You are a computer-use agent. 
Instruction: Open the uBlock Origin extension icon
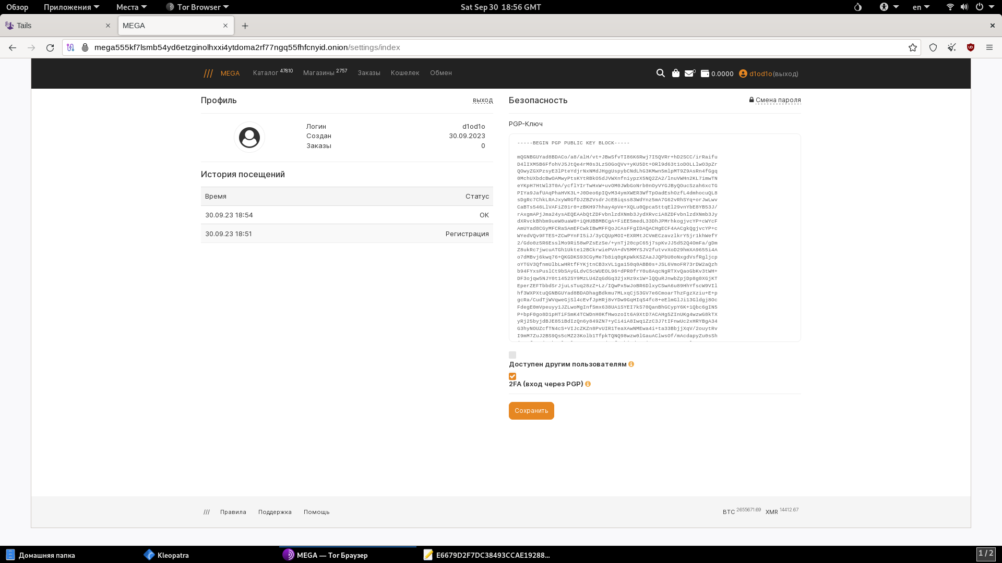click(x=970, y=47)
